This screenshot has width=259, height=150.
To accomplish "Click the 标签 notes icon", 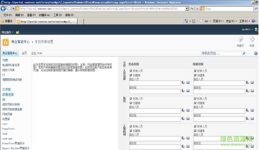I will click(x=252, y=39).
